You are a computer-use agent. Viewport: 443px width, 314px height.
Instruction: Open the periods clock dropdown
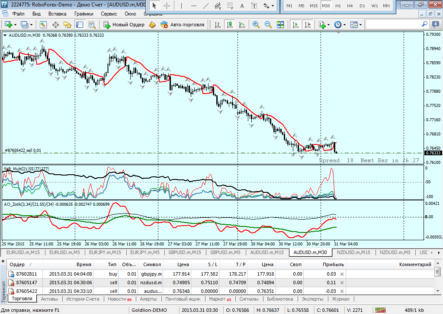pyautogui.click(x=344, y=25)
